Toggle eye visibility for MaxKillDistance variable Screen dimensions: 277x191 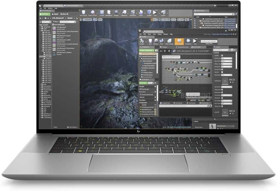[155, 110]
